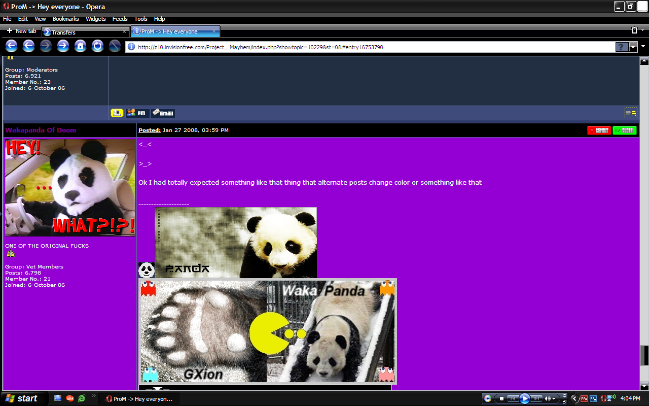
Task: Open a New tab
Action: pos(21,31)
